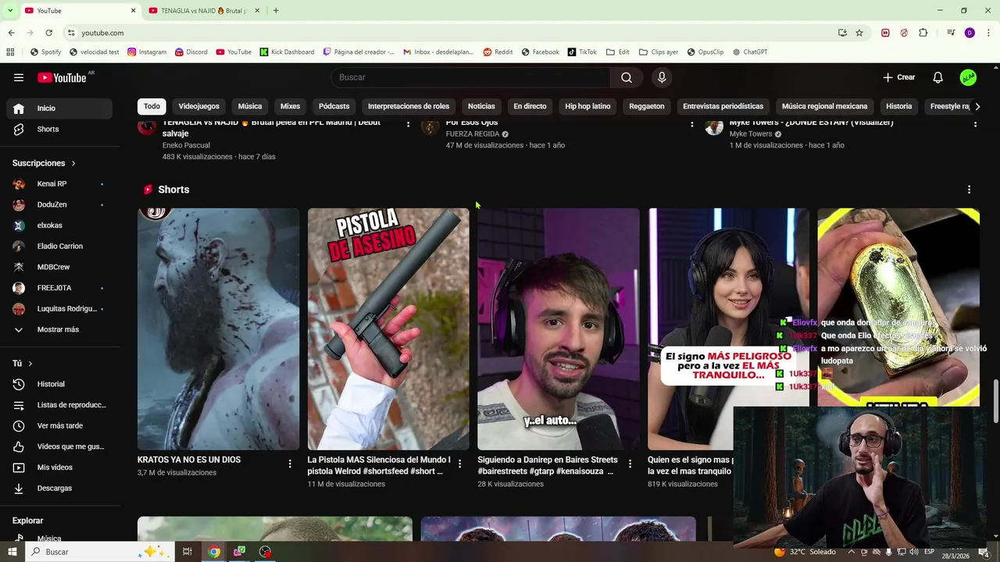Show more filter chips with right arrow
Image resolution: width=1000 pixels, height=562 pixels.
(977, 106)
